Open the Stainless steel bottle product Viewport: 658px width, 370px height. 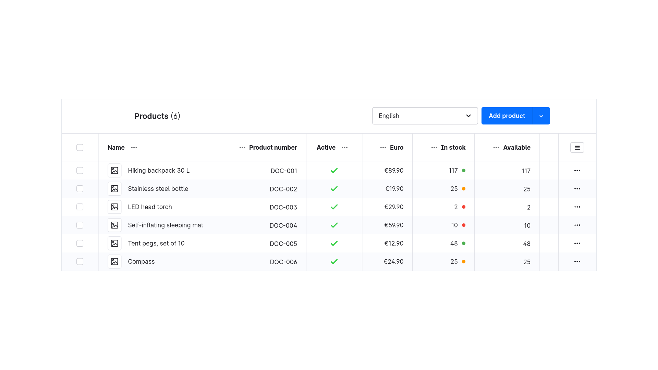pyautogui.click(x=158, y=189)
